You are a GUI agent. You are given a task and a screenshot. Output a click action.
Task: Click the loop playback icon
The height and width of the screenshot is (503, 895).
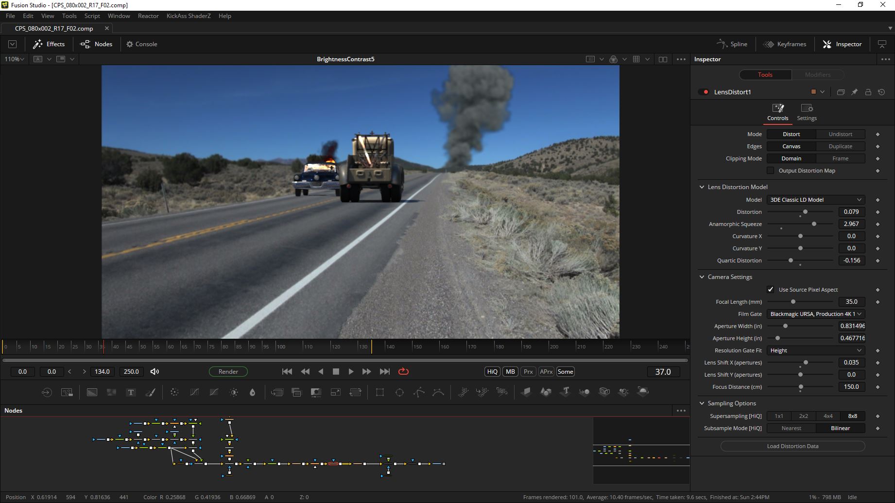[x=403, y=372]
